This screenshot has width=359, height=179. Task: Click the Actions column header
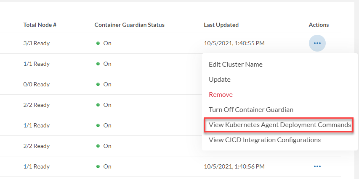coord(319,25)
